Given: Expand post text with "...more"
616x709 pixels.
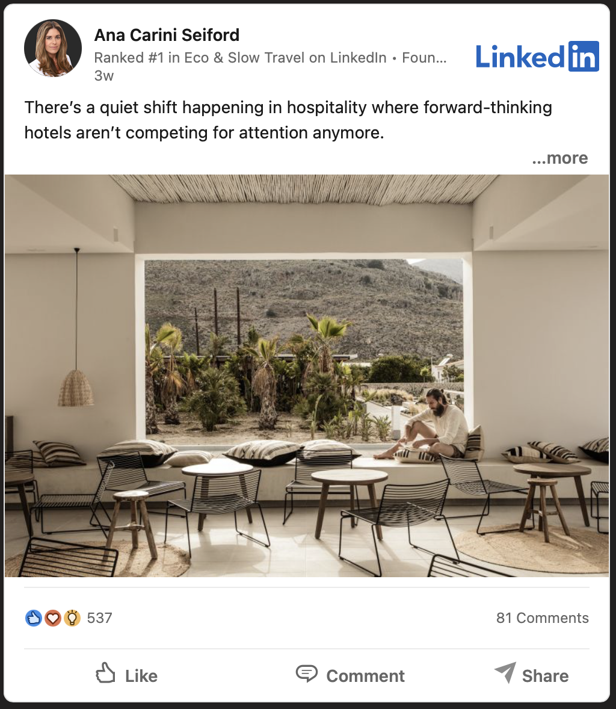Looking at the screenshot, I should tap(559, 158).
